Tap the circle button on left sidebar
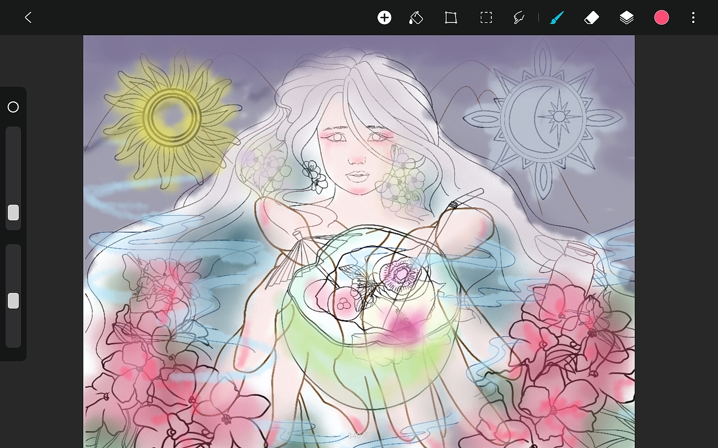 pos(13,107)
